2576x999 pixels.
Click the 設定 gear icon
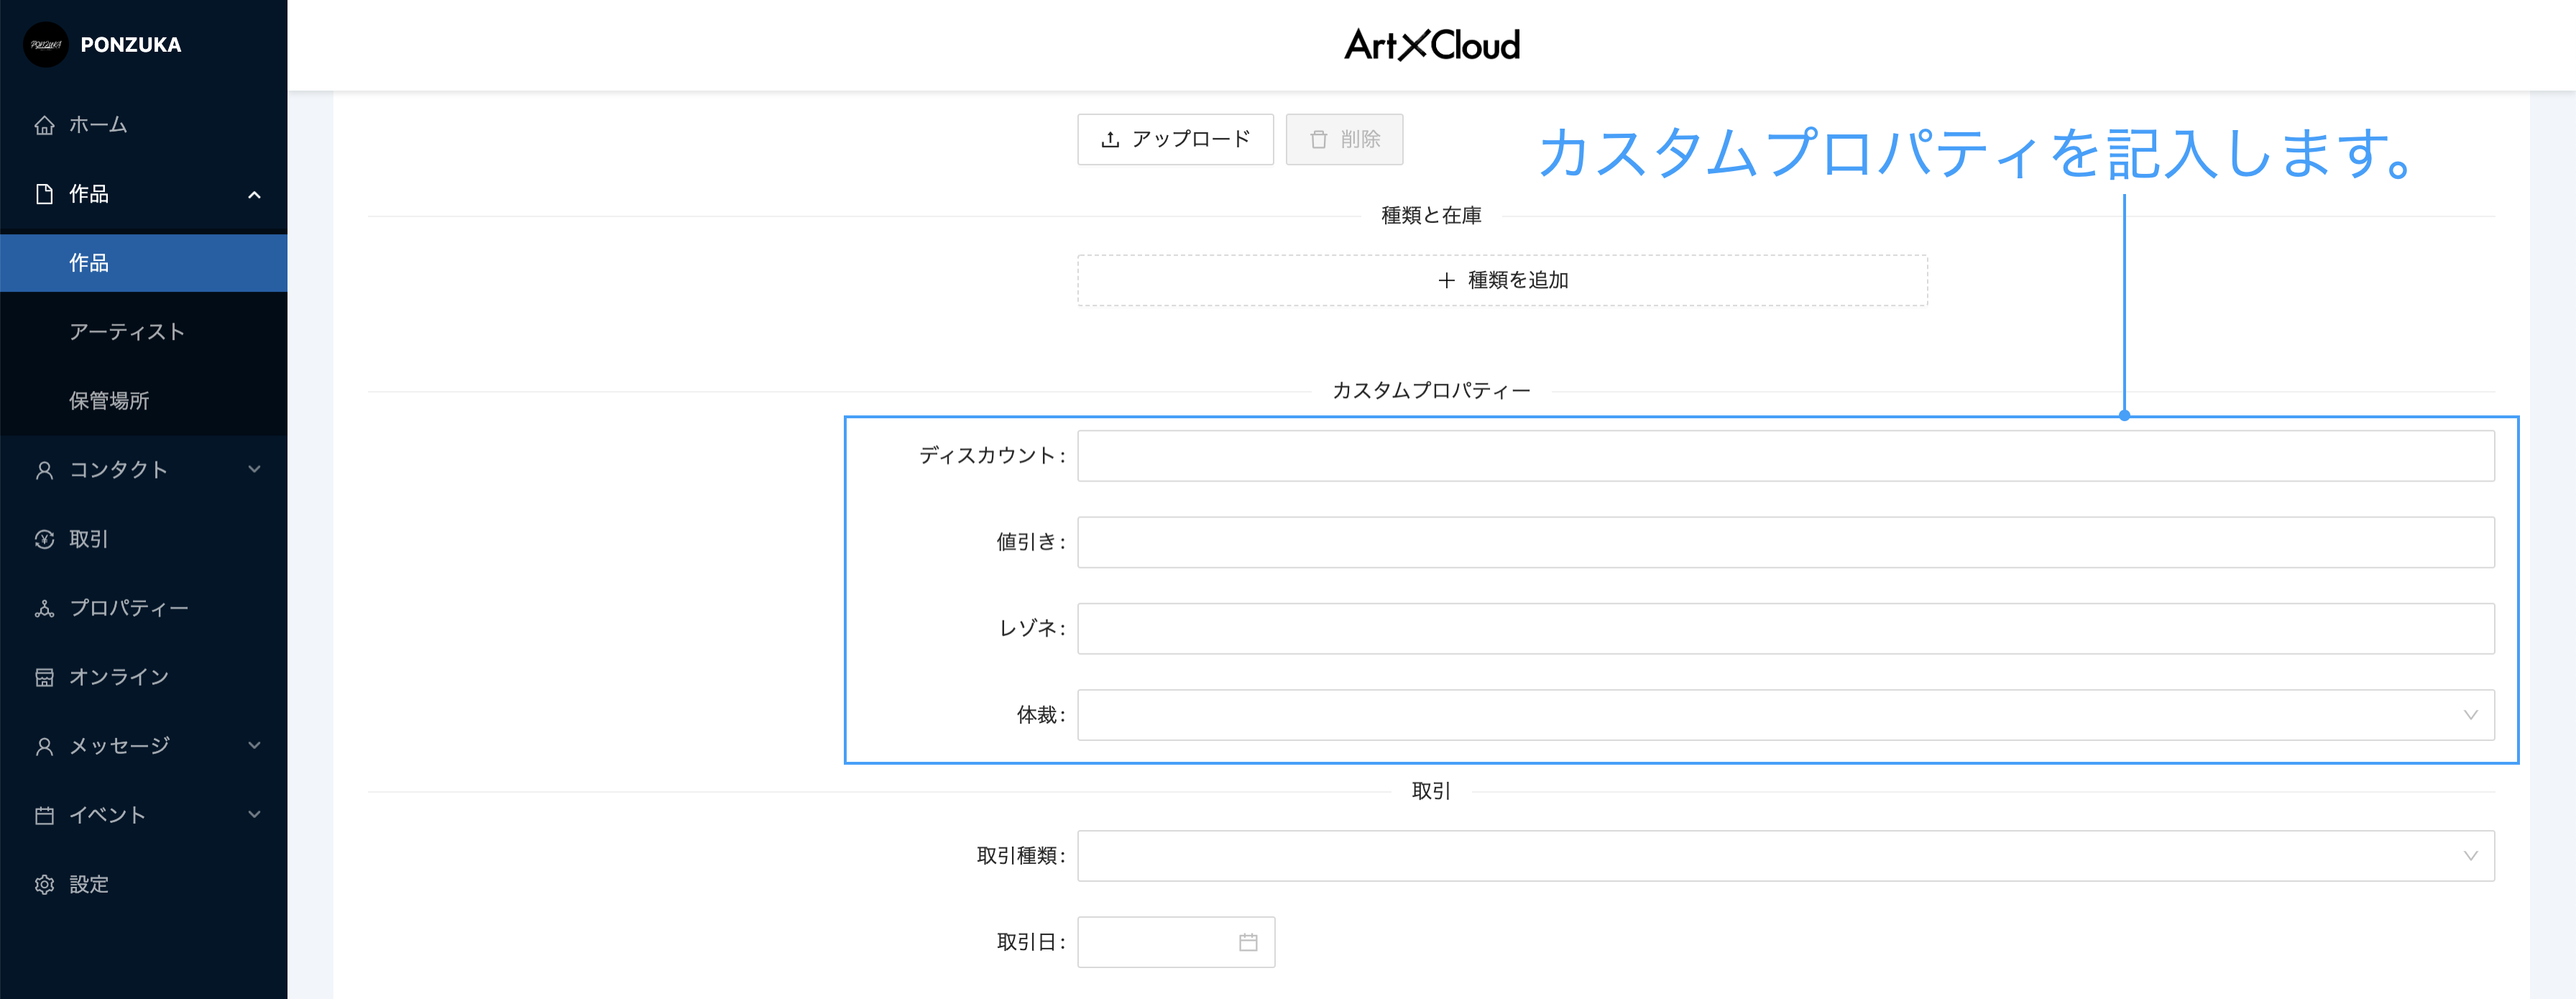[x=44, y=884]
